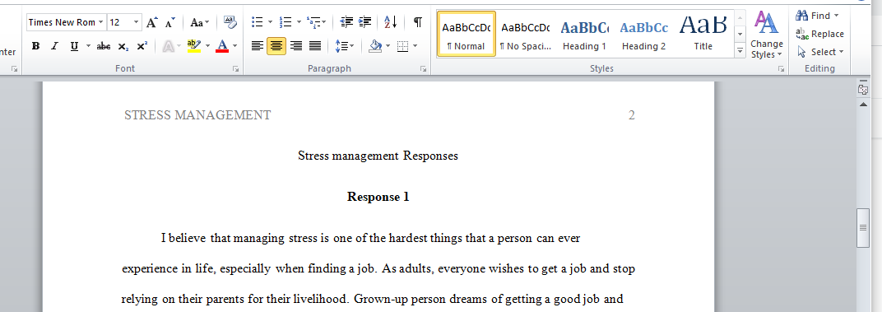The height and width of the screenshot is (312, 882).
Task: Click Borders icon
Action: pyautogui.click(x=403, y=46)
